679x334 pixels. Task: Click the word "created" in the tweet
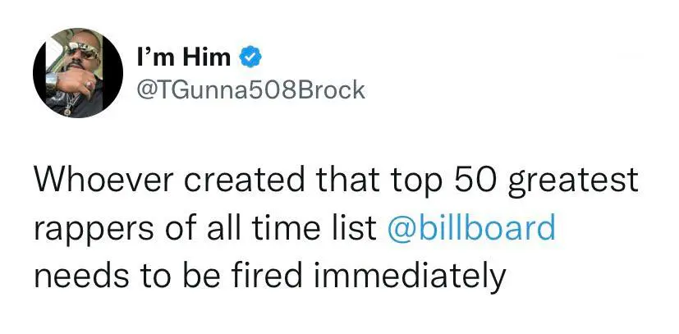(x=243, y=181)
